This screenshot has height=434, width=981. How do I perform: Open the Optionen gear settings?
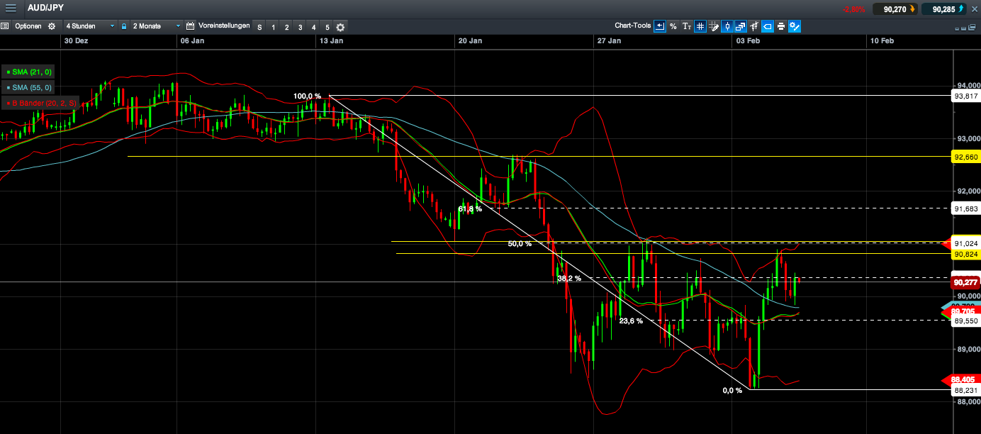pos(51,26)
